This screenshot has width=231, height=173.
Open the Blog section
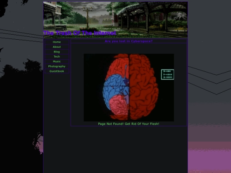tap(57, 52)
